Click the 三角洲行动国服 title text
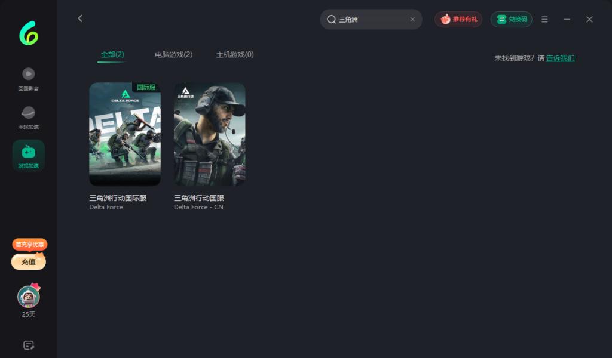Image resolution: width=612 pixels, height=358 pixels. tap(198, 198)
